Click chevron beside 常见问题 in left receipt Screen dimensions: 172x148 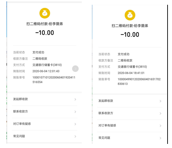[75, 136]
